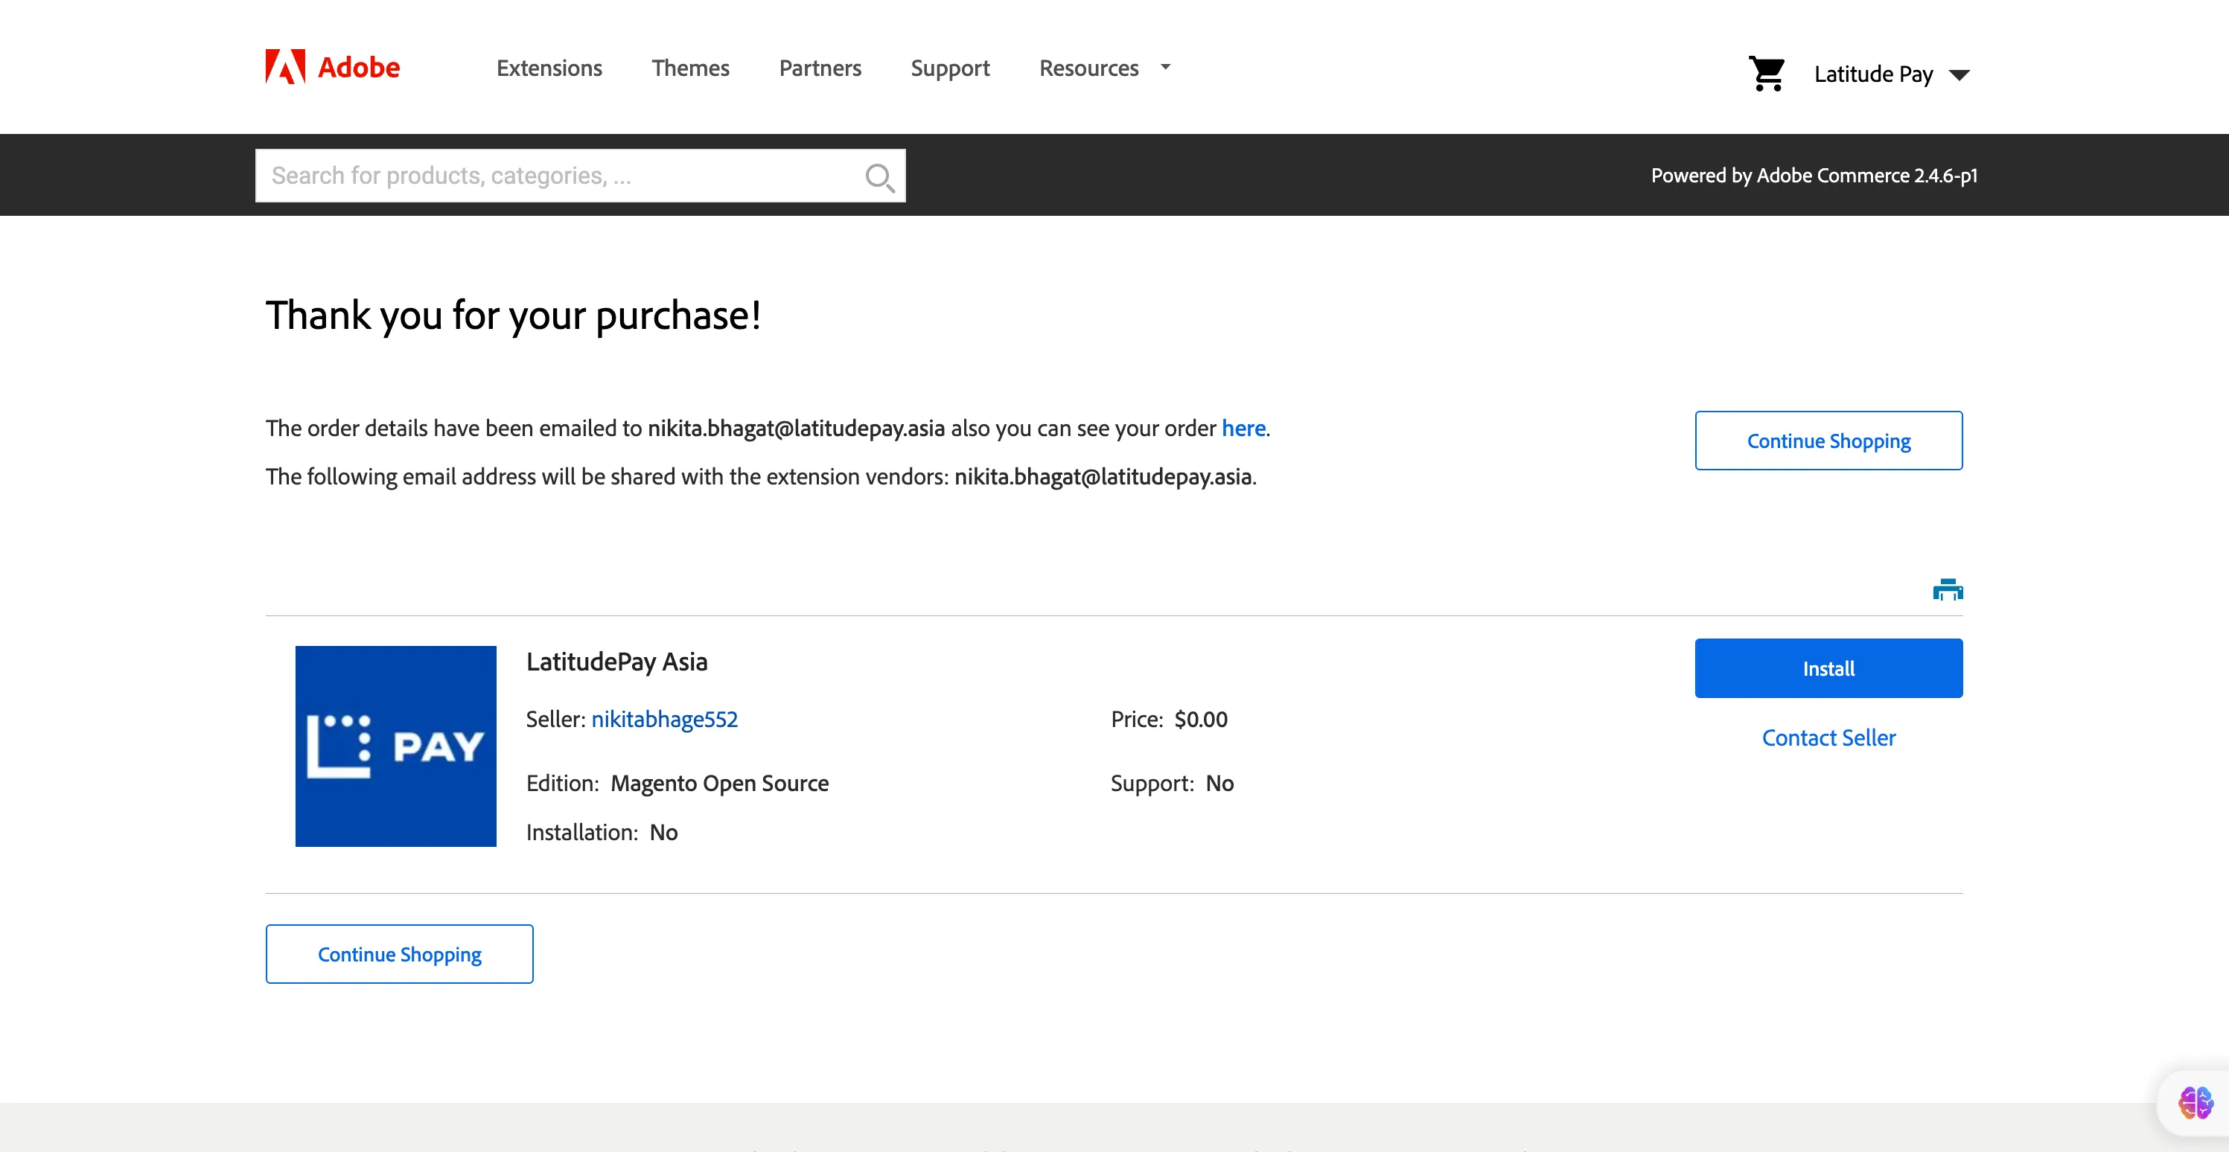Open the Extensions menu
The image size is (2229, 1152).
[x=549, y=68]
